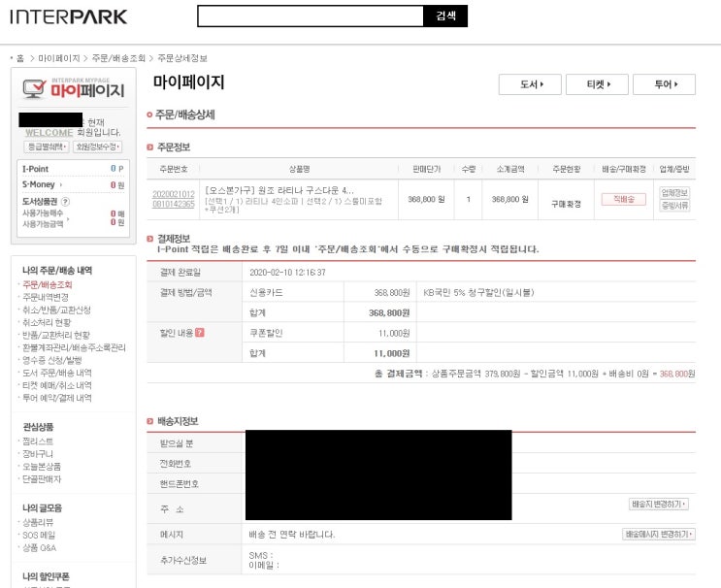This screenshot has width=721, height=588.
Task: Open the 도서 dropdown button
Action: click(530, 84)
